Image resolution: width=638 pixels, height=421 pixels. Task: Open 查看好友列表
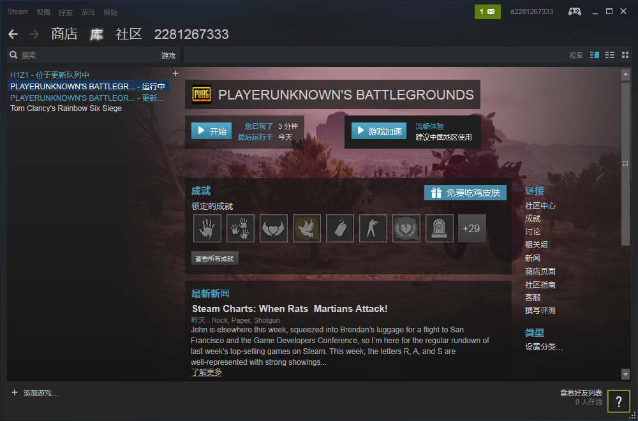pos(581,393)
